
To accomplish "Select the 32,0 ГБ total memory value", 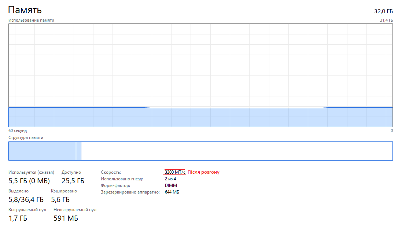I will pyautogui.click(x=383, y=11).
